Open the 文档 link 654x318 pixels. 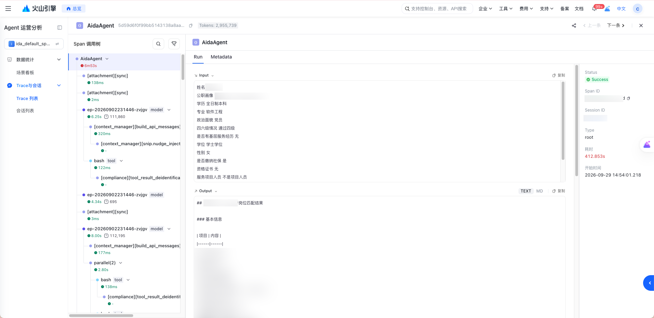click(579, 9)
